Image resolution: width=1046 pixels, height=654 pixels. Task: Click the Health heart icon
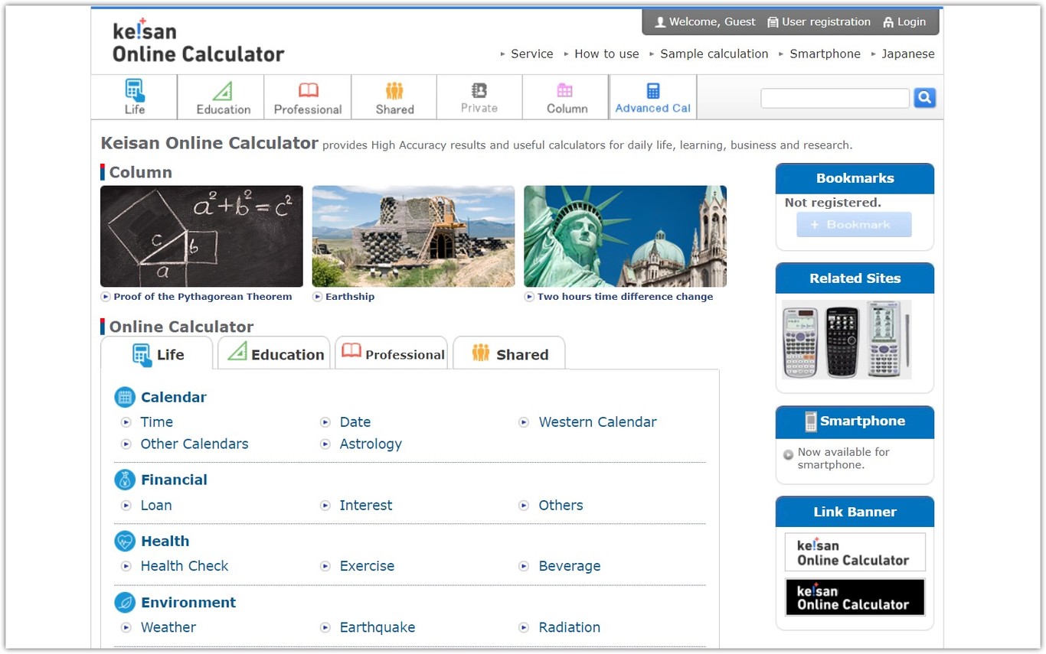pyautogui.click(x=125, y=541)
